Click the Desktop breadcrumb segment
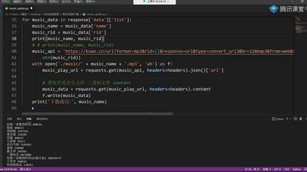This screenshot has height=172, width=307. 35,14
